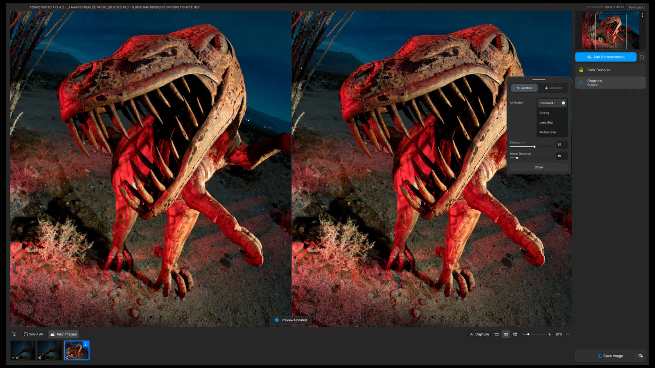
Task: Choose the Strong AI model option
Action: pos(544,113)
